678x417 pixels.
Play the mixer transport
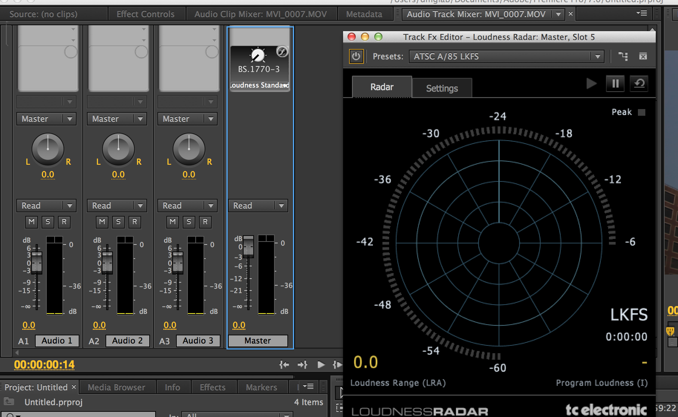tap(321, 365)
